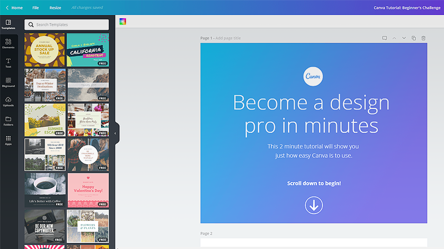This screenshot has width=444, height=249.
Task: Duplicate Page 1 with copy icon
Action: coord(413,38)
